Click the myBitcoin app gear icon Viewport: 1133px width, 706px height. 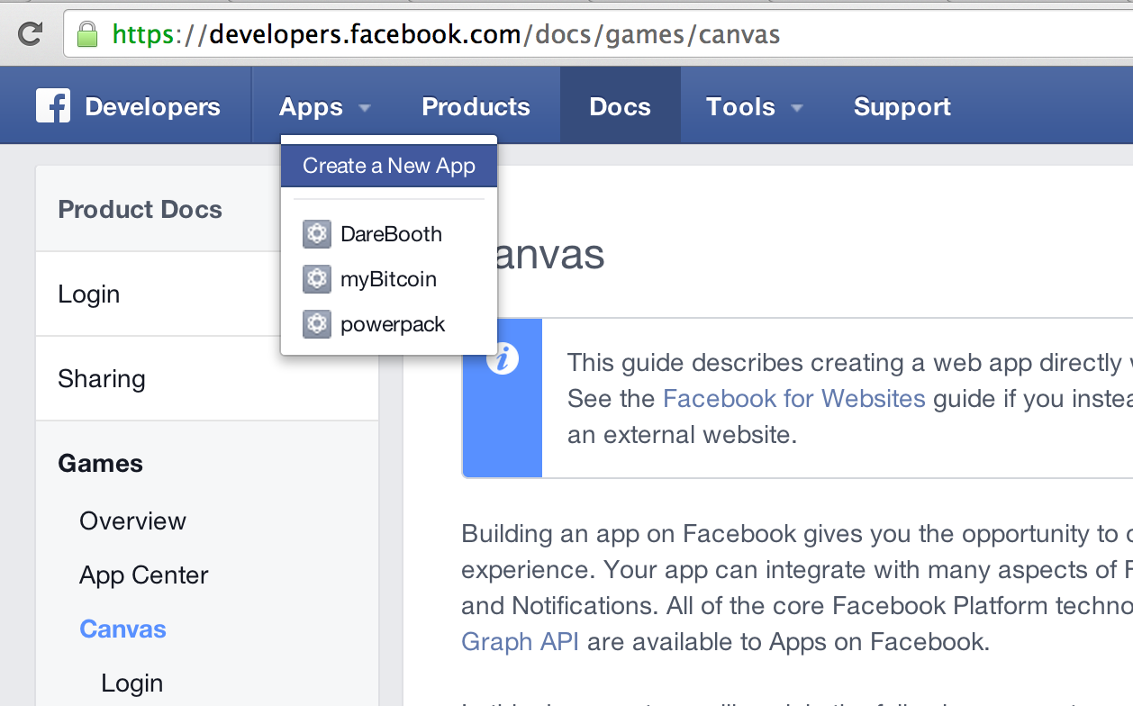[317, 279]
